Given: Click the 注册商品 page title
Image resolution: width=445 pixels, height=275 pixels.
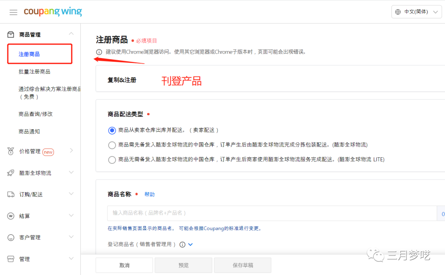Looking at the screenshot, I should pyautogui.click(x=112, y=40).
